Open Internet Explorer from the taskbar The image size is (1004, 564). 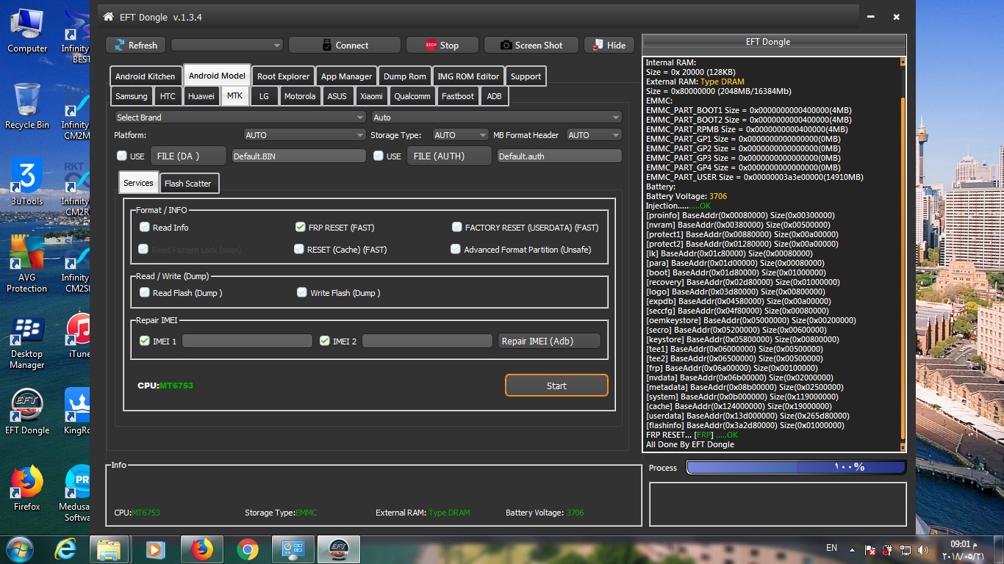[66, 549]
